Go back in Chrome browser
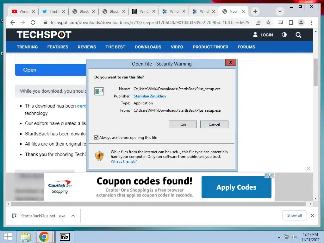Viewport: 324px width, 243px height. pos(13,22)
